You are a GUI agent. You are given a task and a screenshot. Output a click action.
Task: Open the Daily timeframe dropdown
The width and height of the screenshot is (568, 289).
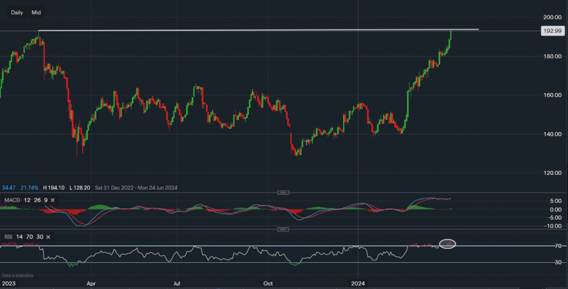16,12
